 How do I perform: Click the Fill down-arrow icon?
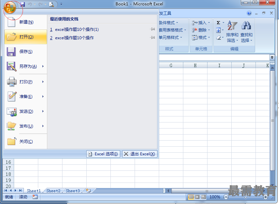point(218,30)
